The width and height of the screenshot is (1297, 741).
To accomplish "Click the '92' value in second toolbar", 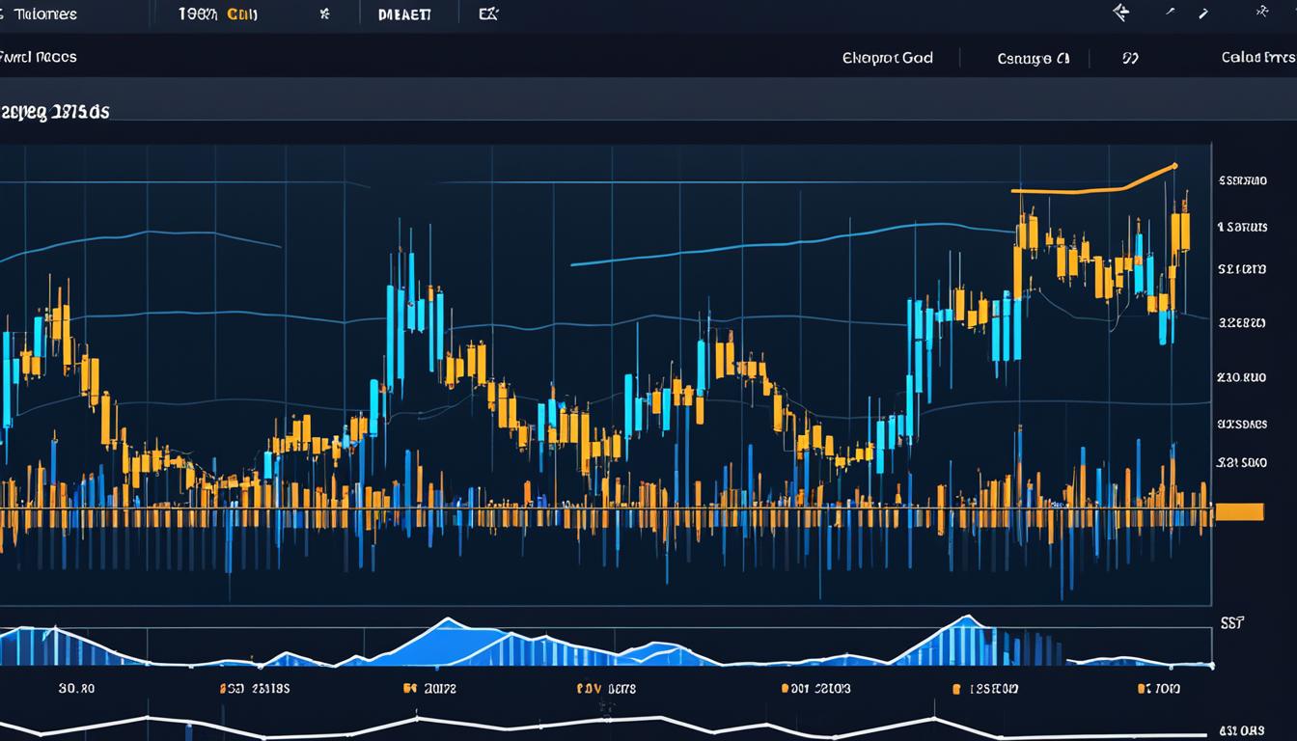I will point(1130,58).
